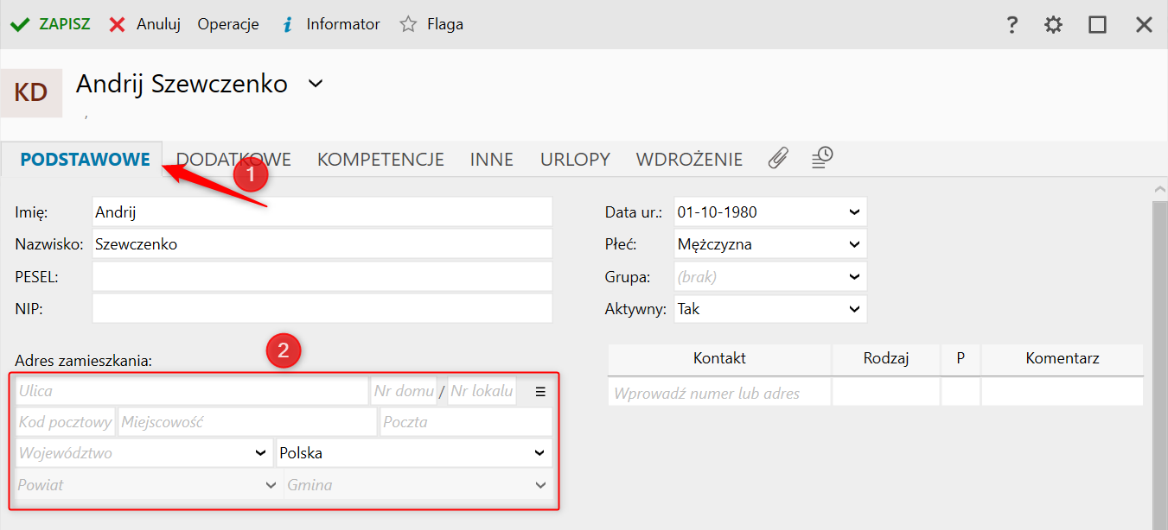Click the address options hamburger icon
This screenshot has width=1168, height=530.
click(540, 391)
